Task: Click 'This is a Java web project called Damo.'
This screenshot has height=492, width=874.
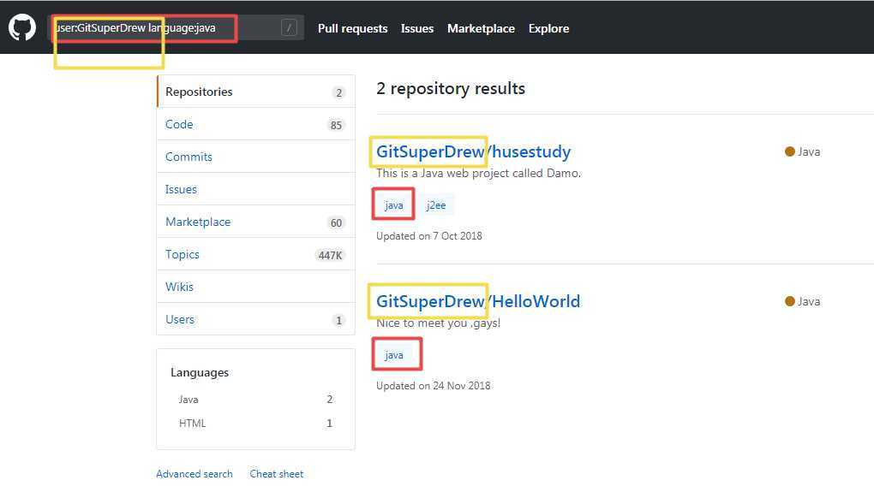Action: pos(478,173)
